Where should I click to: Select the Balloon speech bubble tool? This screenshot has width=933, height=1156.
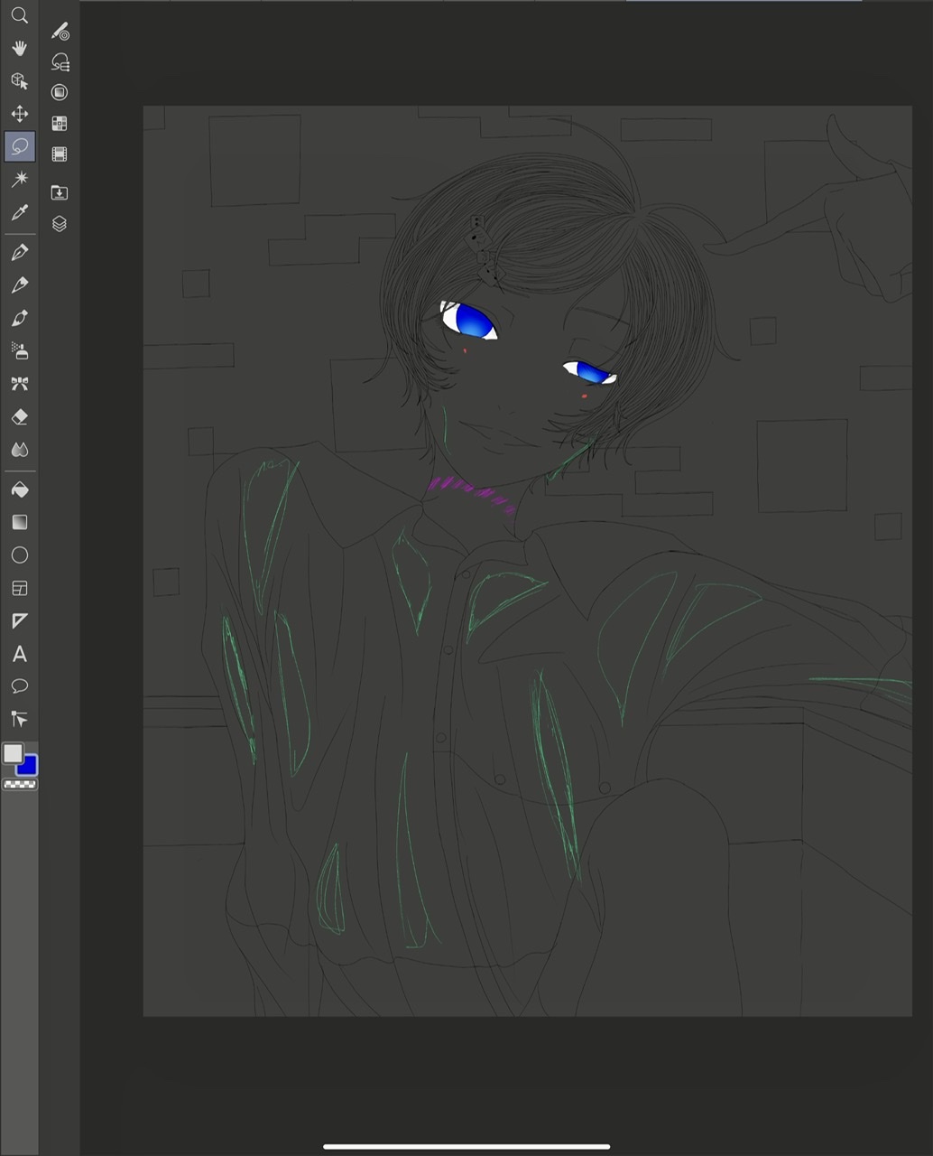(19, 686)
